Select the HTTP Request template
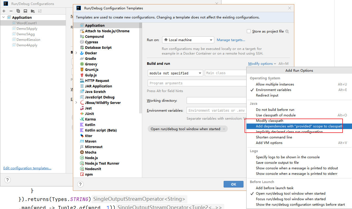The height and width of the screenshot is (209, 352). pos(97,81)
